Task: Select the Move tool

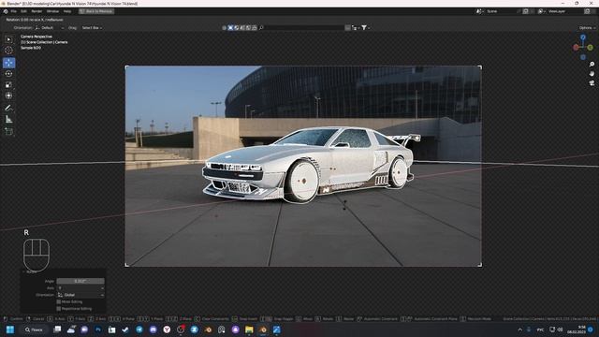Action: pos(8,63)
